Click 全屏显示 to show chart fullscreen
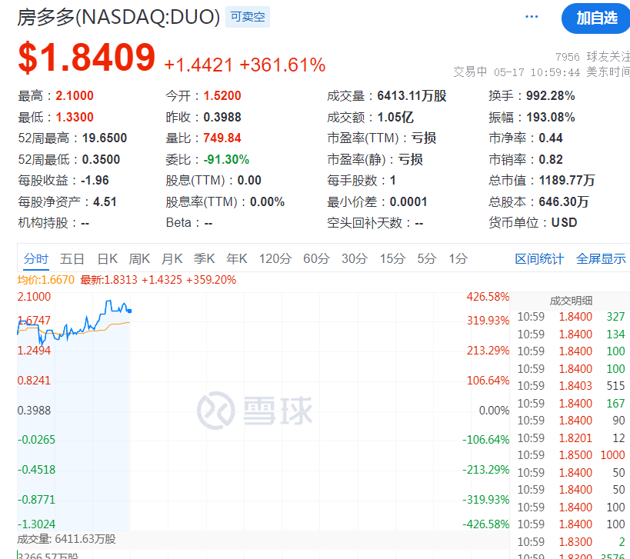The width and height of the screenshot is (630, 559). 601,259
